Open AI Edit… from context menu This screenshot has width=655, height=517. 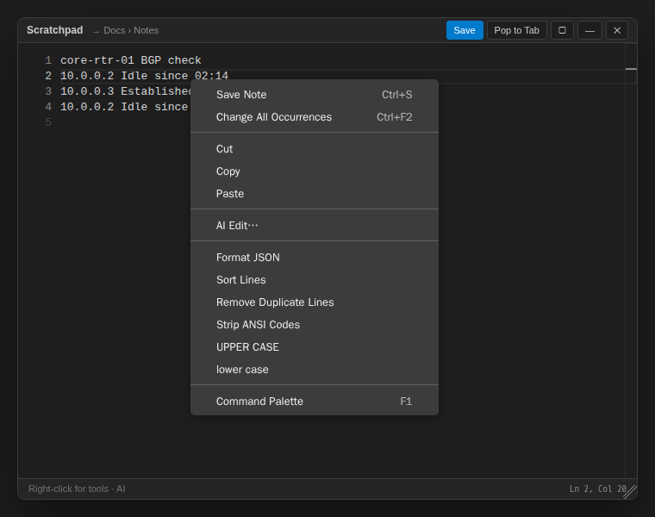pyautogui.click(x=314, y=226)
